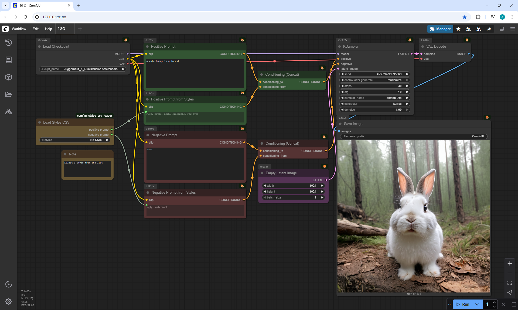Collapse the Save Image node dot
This screenshot has height=310, width=518.
click(x=340, y=124)
